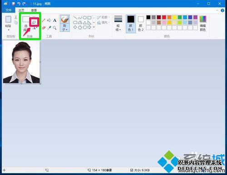Image resolution: width=227 pixels, height=175 pixels.
Task: Pick the pink (rose) color swatch
Action: [164, 23]
